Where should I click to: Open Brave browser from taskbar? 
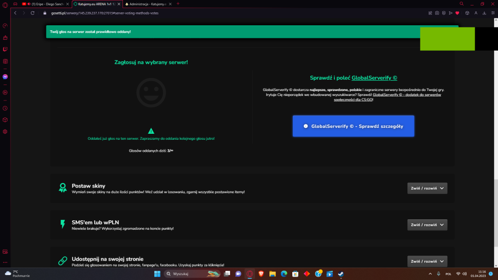click(x=261, y=274)
